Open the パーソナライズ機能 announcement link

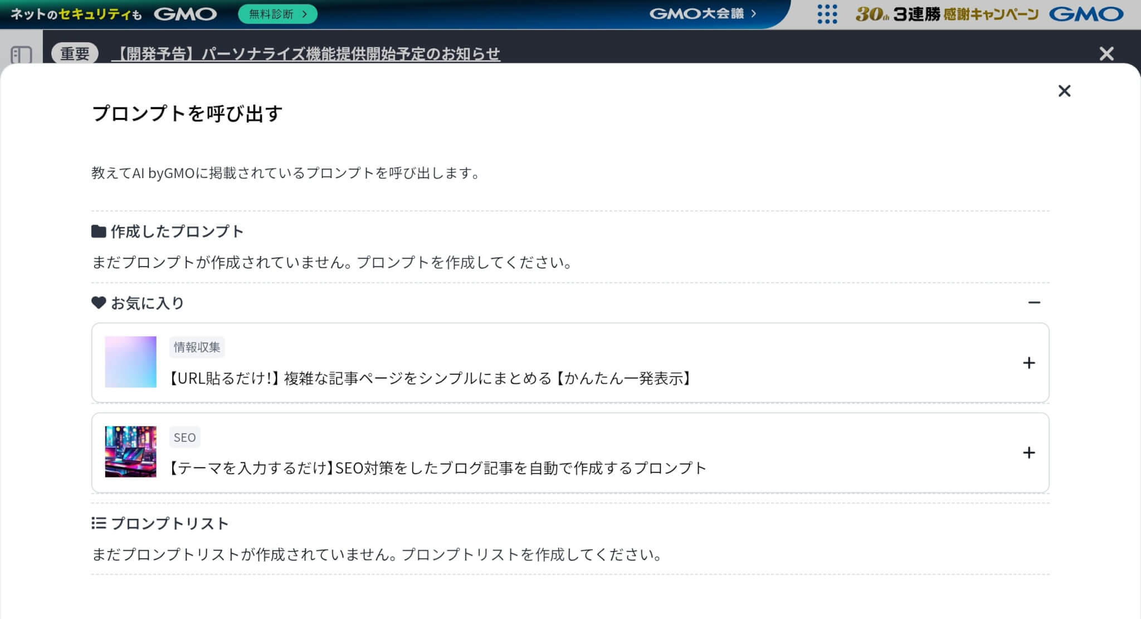click(x=306, y=53)
